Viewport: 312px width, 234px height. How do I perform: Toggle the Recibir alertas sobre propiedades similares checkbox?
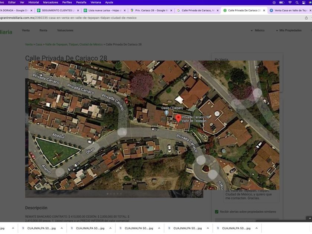pyautogui.click(x=217, y=212)
